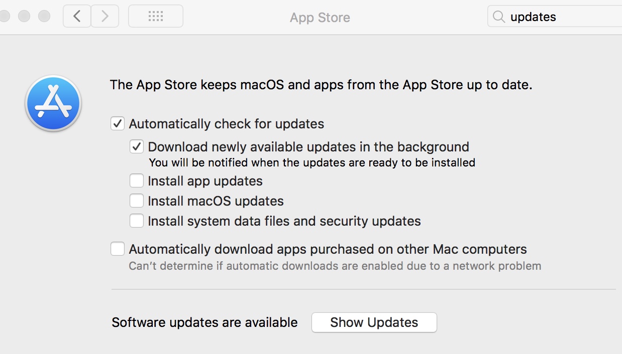Toggle Automatically download apps purchased on other Macs
Image resolution: width=622 pixels, height=354 pixels.
click(118, 249)
